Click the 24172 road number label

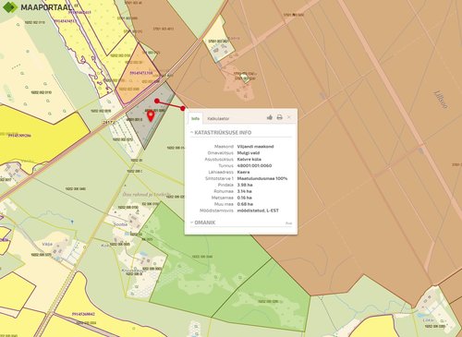[x=108, y=122]
